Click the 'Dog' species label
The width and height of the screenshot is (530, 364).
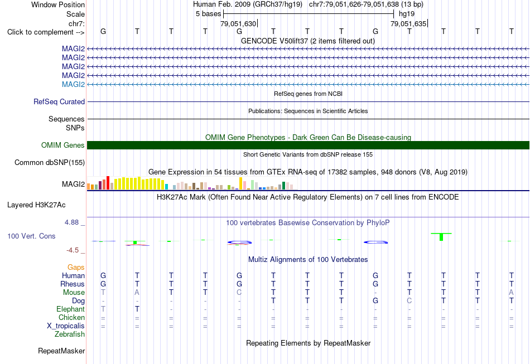point(78,300)
